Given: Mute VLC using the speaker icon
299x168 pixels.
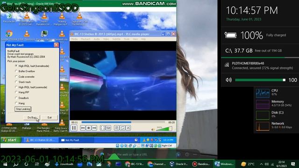Looking at the screenshot, I should [153, 130].
